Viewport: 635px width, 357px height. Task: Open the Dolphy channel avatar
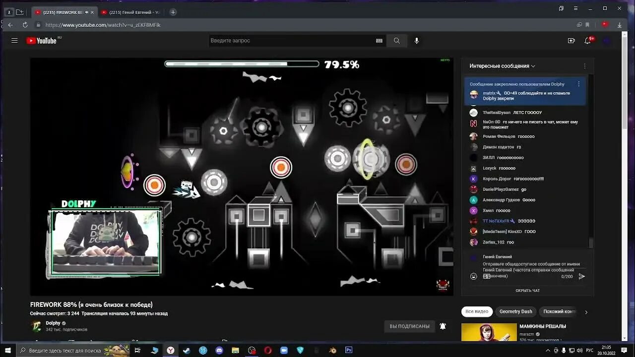click(x=36, y=326)
